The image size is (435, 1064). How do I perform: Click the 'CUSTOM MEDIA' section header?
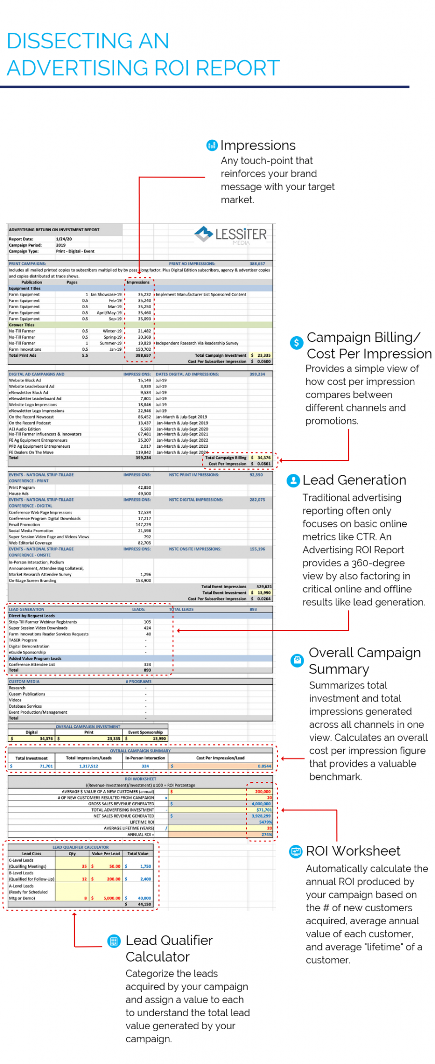(24, 682)
